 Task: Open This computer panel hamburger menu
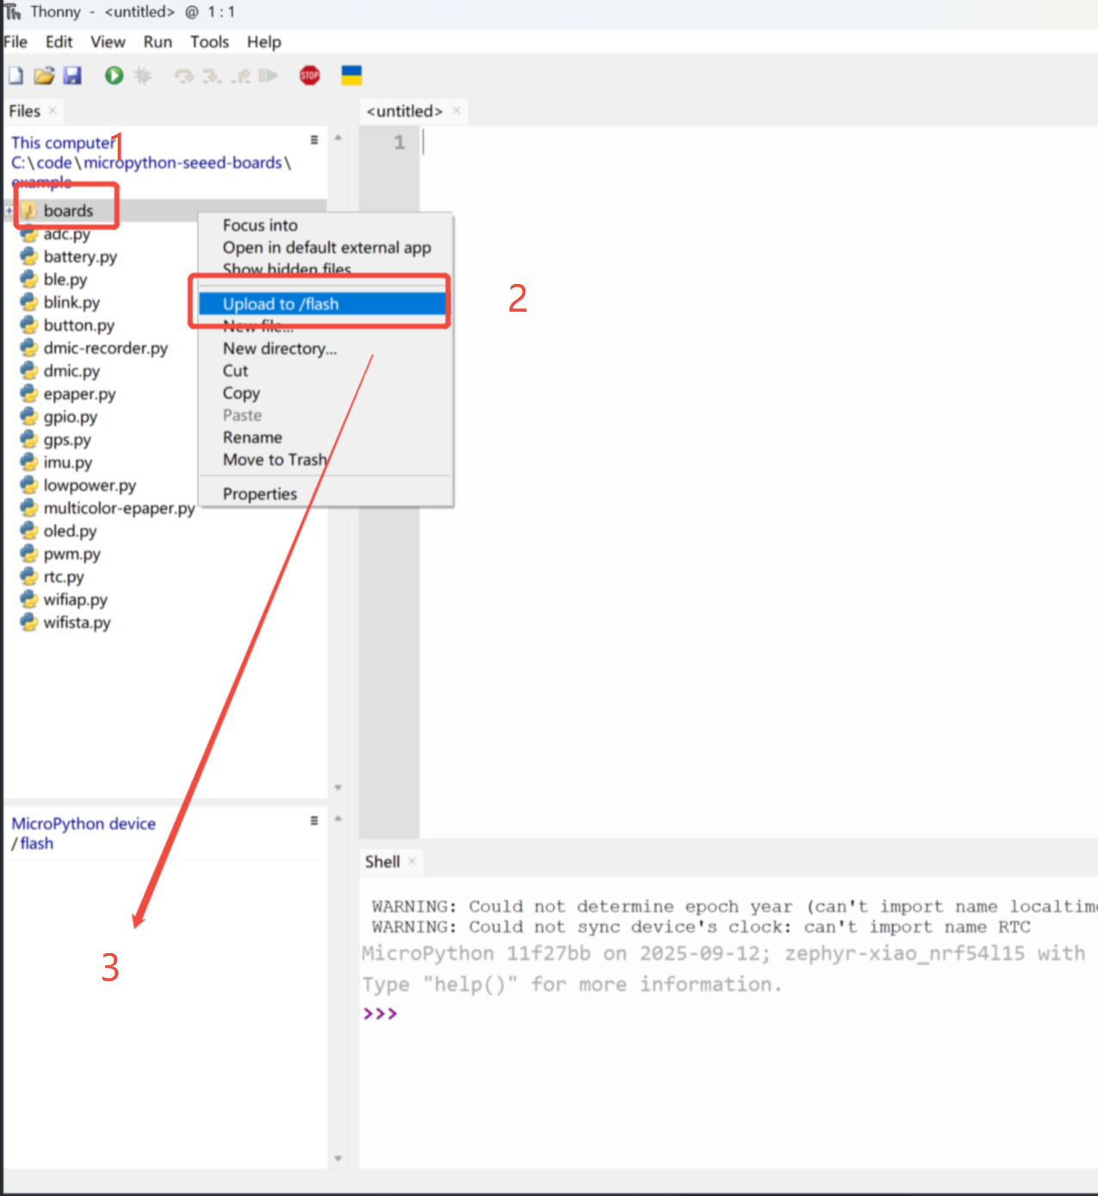(314, 139)
